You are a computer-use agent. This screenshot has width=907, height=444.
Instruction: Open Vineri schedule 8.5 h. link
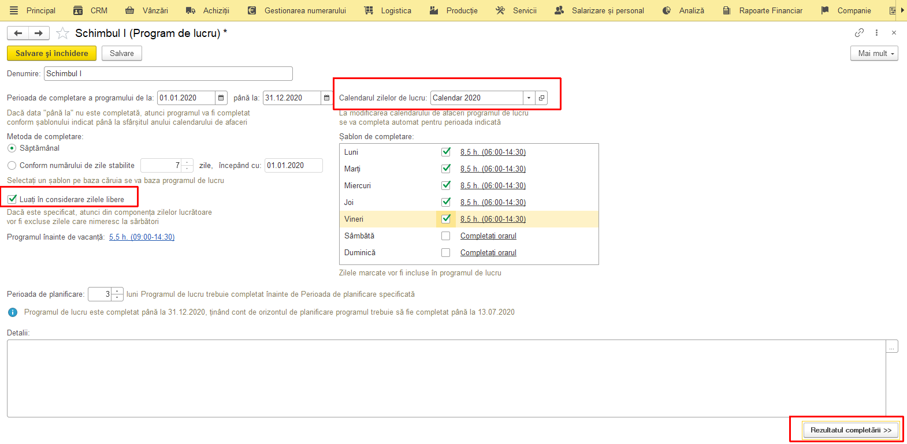coord(493,219)
